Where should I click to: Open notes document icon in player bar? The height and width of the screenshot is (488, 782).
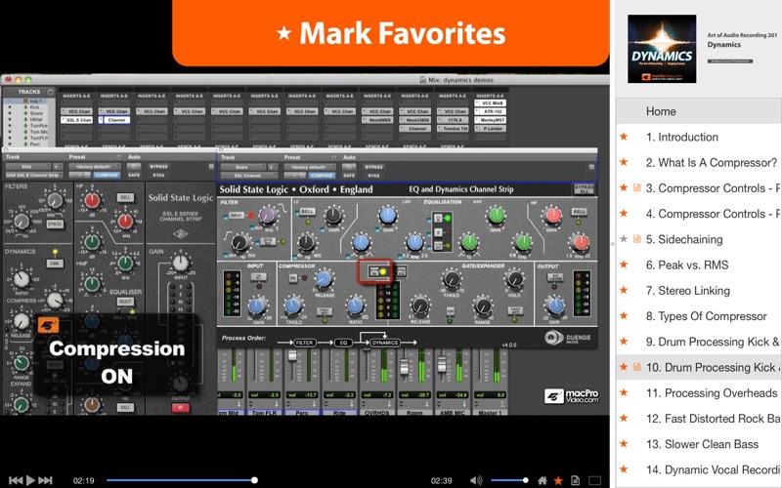pos(575,480)
